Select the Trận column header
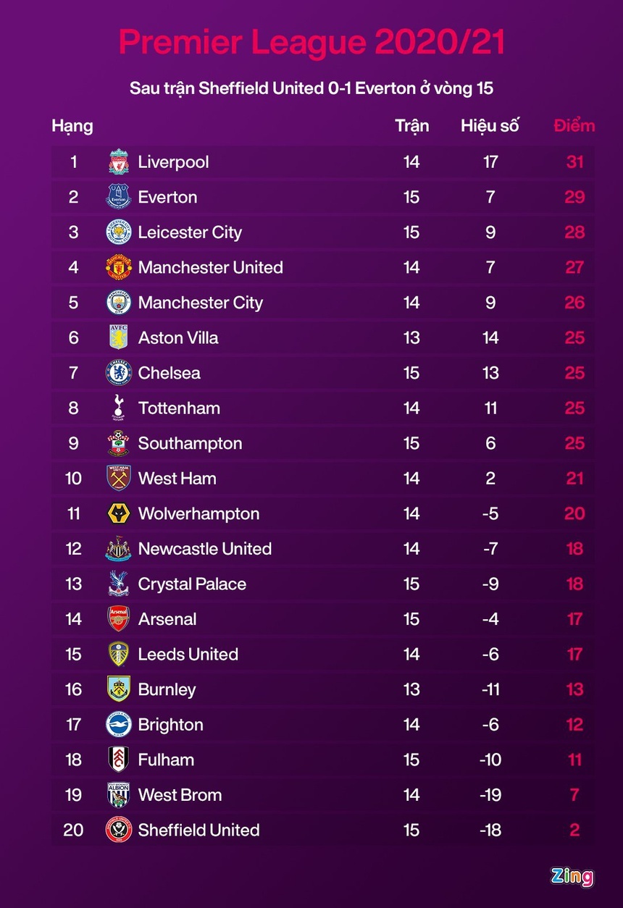The height and width of the screenshot is (908, 623). tap(411, 125)
